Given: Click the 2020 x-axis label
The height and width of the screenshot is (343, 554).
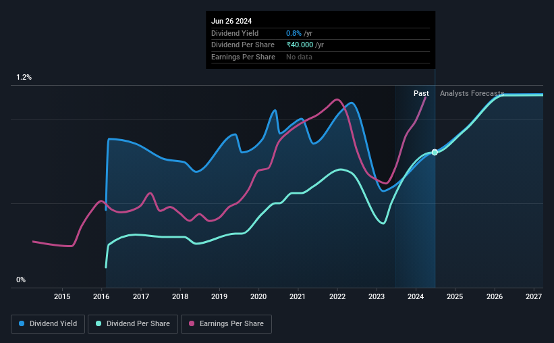Looking at the screenshot, I should coord(258,296).
